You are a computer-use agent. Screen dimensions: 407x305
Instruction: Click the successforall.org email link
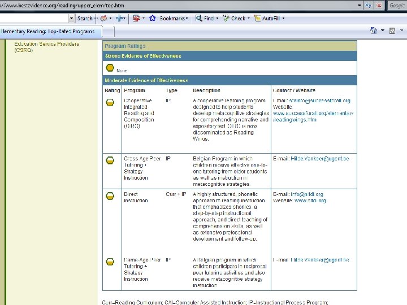point(319,101)
